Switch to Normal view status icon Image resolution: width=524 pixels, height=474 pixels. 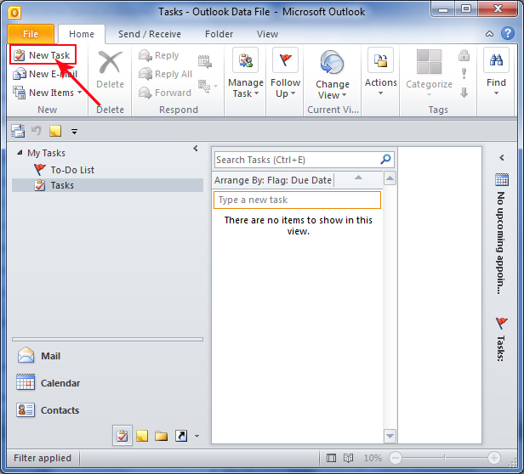pos(331,458)
